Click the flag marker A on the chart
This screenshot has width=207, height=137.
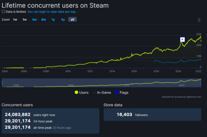coord(182,40)
